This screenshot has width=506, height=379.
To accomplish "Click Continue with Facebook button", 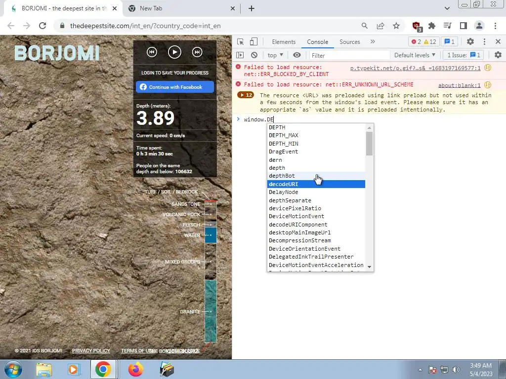I will tap(174, 87).
